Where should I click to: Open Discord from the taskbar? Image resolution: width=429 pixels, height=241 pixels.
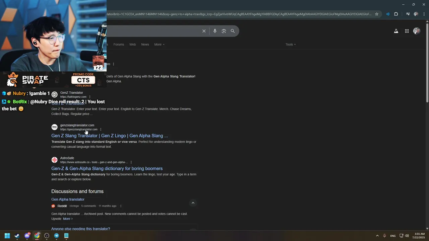(x=27, y=236)
